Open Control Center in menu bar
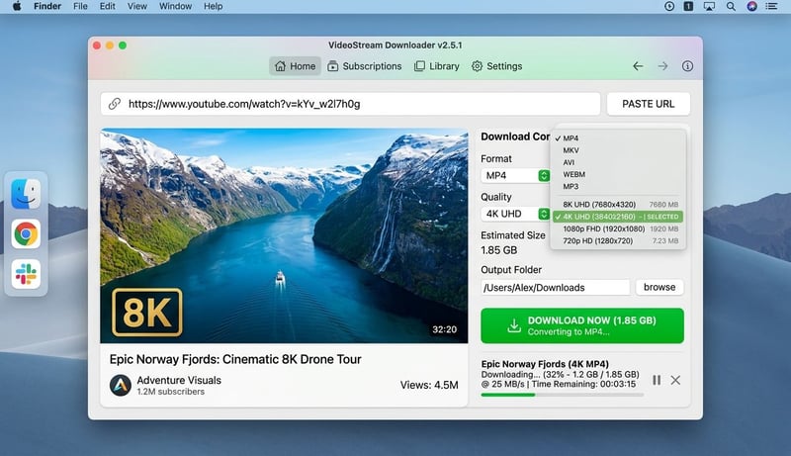 [x=771, y=6]
